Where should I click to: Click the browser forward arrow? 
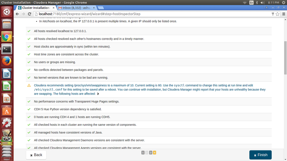click(x=24, y=14)
